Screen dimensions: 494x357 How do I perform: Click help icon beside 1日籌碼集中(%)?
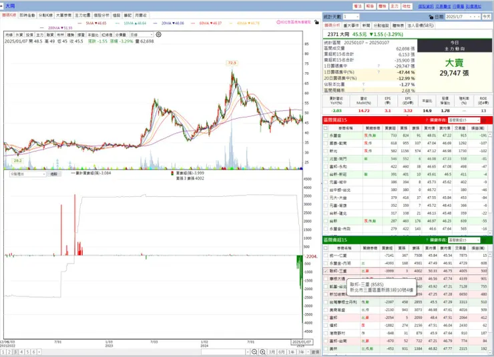(x=379, y=72)
